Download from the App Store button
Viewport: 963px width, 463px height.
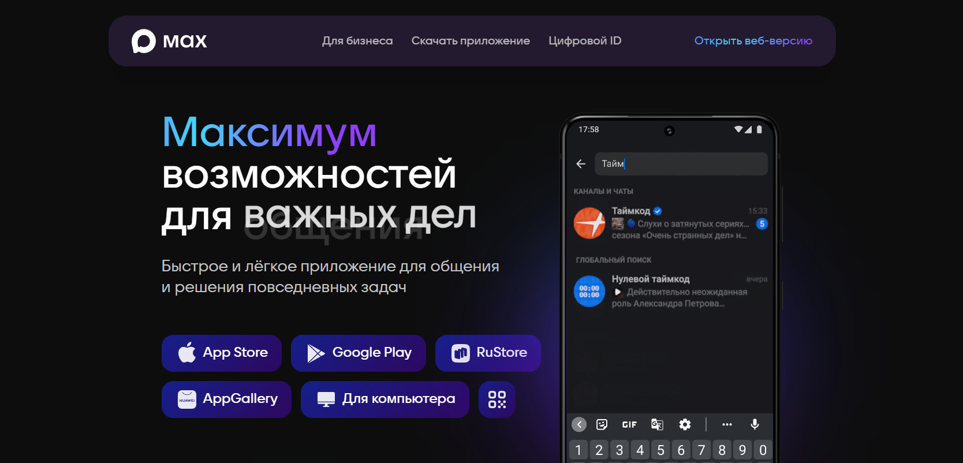click(x=222, y=353)
